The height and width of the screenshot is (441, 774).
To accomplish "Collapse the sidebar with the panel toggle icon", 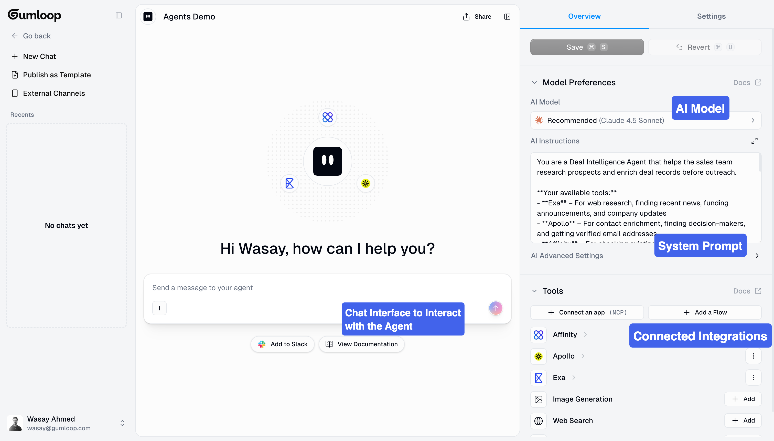I will click(x=118, y=15).
